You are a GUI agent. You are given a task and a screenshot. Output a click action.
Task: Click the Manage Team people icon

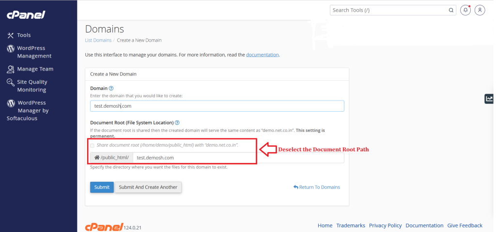coord(11,69)
